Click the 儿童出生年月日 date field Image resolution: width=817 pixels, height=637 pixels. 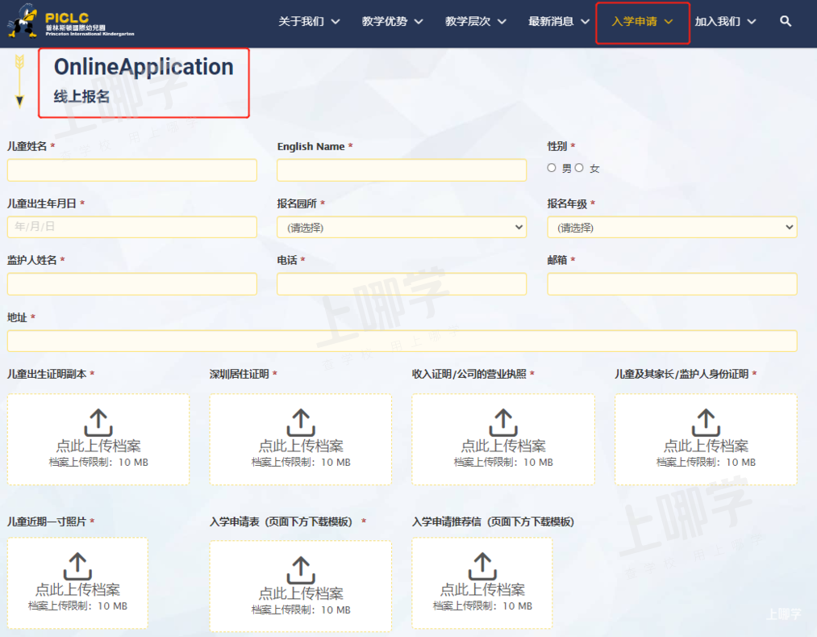coord(131,227)
